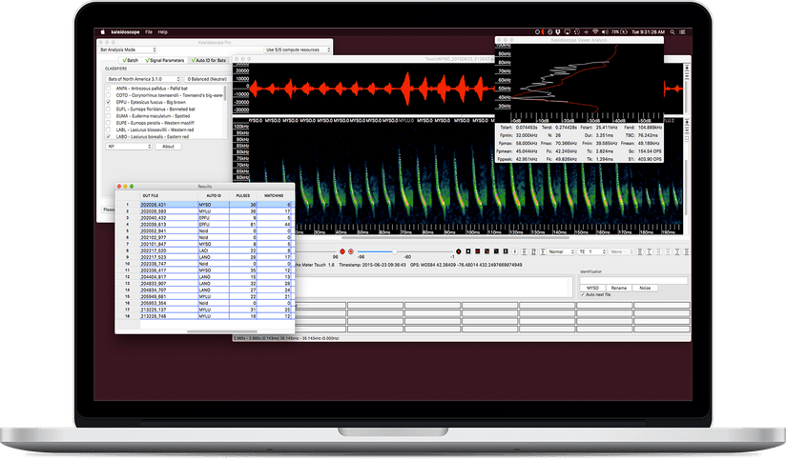786x460 pixels.
Task: Open the Apple menu
Action: point(103,32)
